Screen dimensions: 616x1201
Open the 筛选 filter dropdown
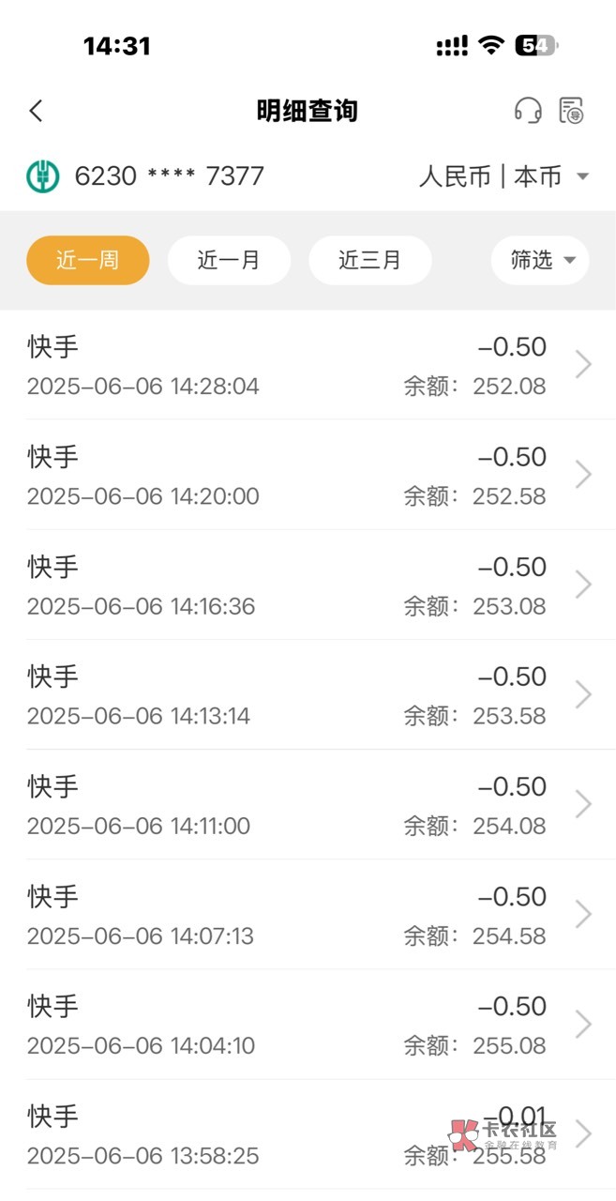point(540,260)
